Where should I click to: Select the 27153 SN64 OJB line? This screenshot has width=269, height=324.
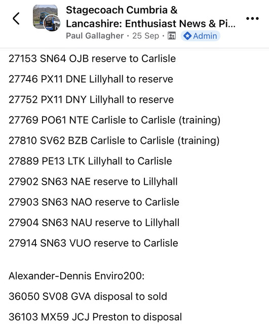pos(92,59)
